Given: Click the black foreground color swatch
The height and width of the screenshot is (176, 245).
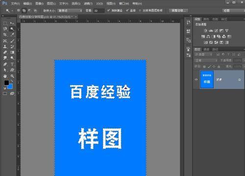Looking at the screenshot, I should (6, 83).
